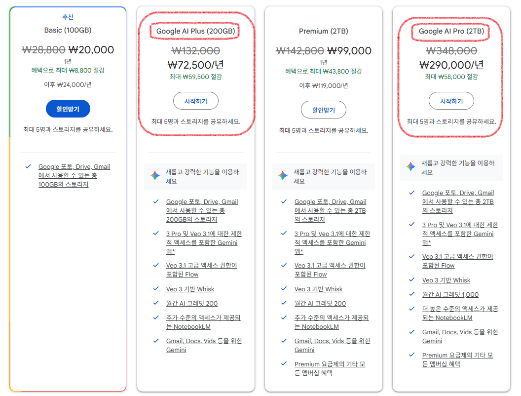Click checkmark beside AI Plus 200GB storage feature
Image resolution: width=521 pixels, height=396 pixels.
(156, 201)
